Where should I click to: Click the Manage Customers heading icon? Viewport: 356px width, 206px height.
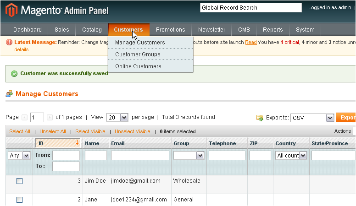[x=9, y=93]
